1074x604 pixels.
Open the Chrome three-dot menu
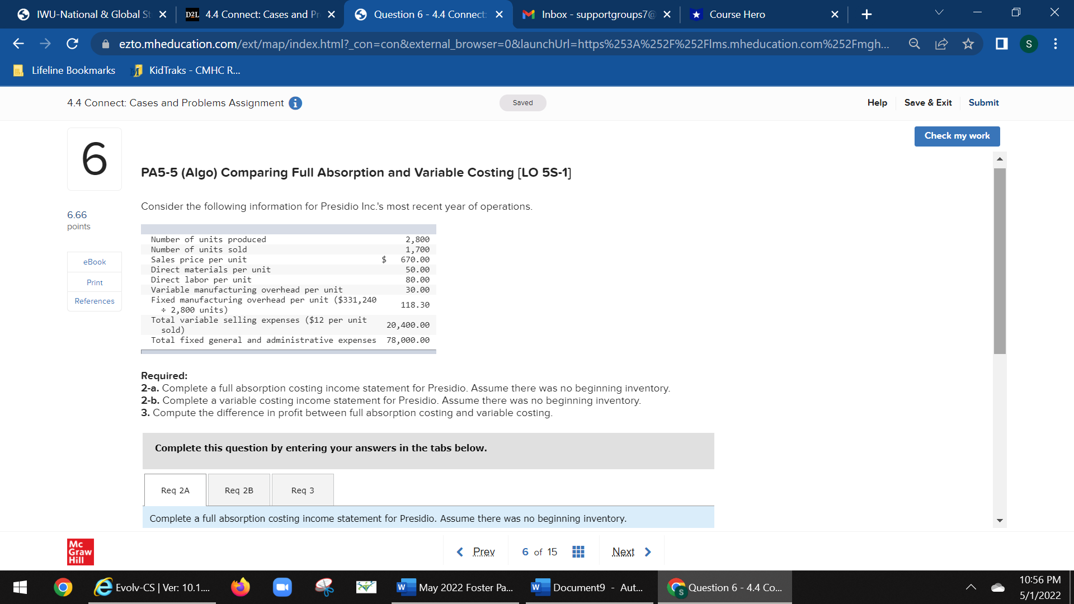click(x=1055, y=44)
